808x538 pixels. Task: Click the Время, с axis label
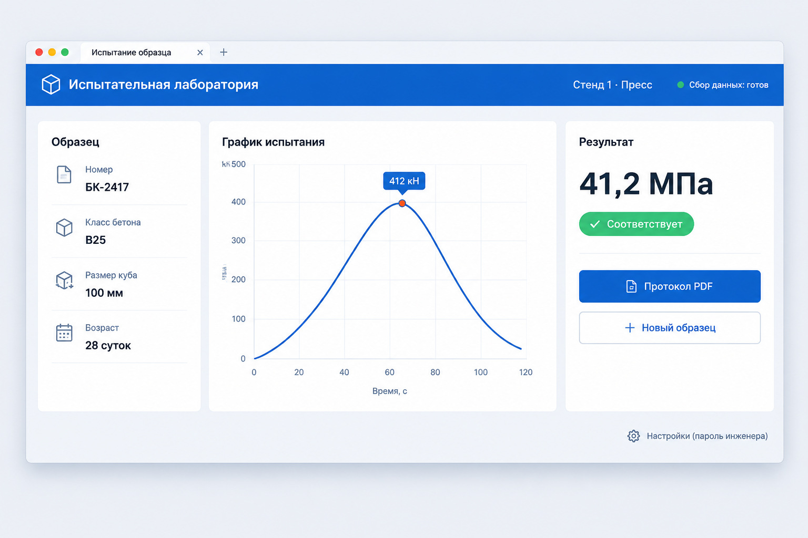click(389, 391)
